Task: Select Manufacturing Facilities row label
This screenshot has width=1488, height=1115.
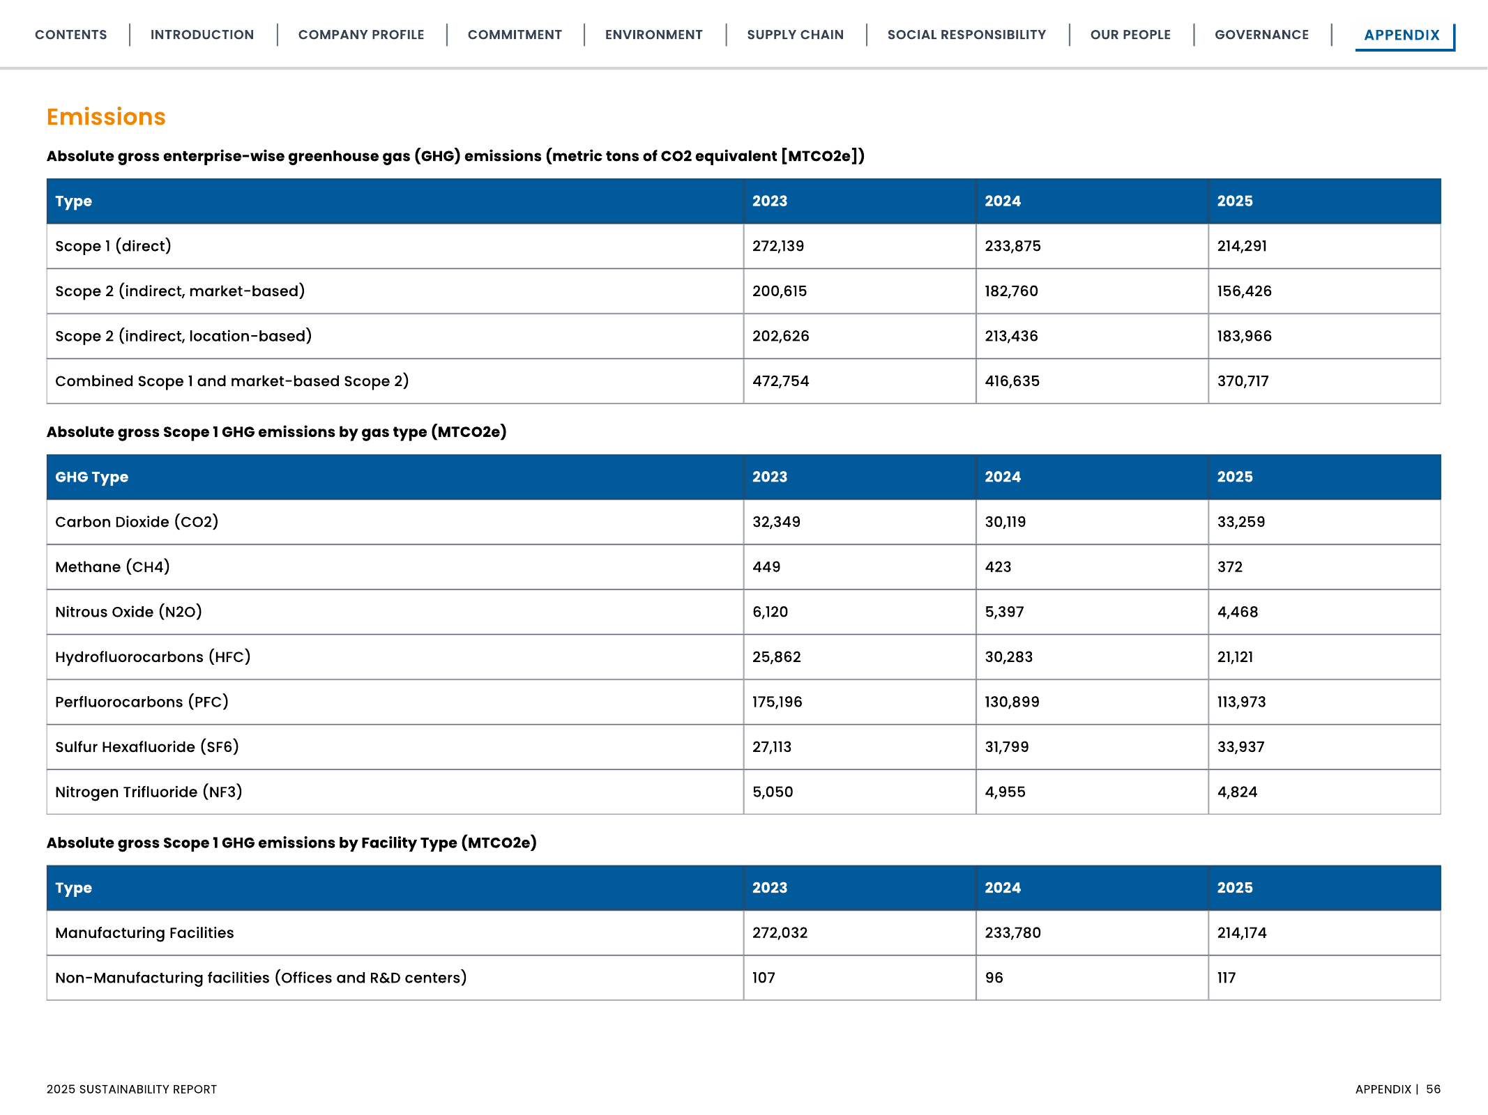Action: [x=144, y=933]
